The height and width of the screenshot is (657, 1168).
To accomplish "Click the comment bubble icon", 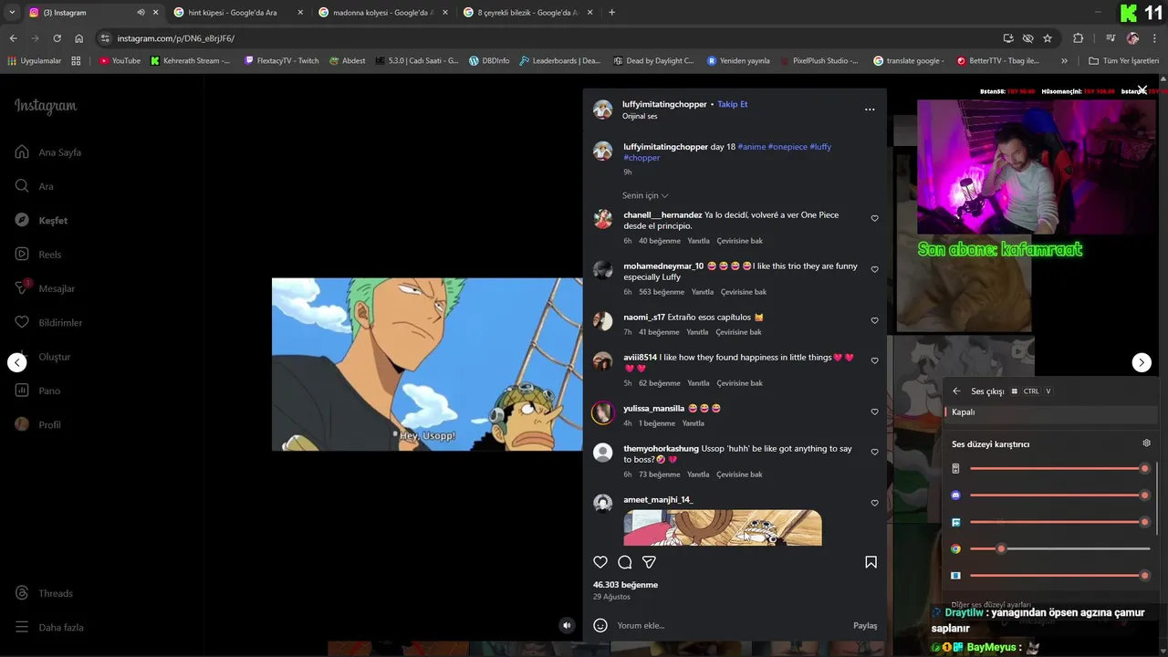I will [x=625, y=562].
